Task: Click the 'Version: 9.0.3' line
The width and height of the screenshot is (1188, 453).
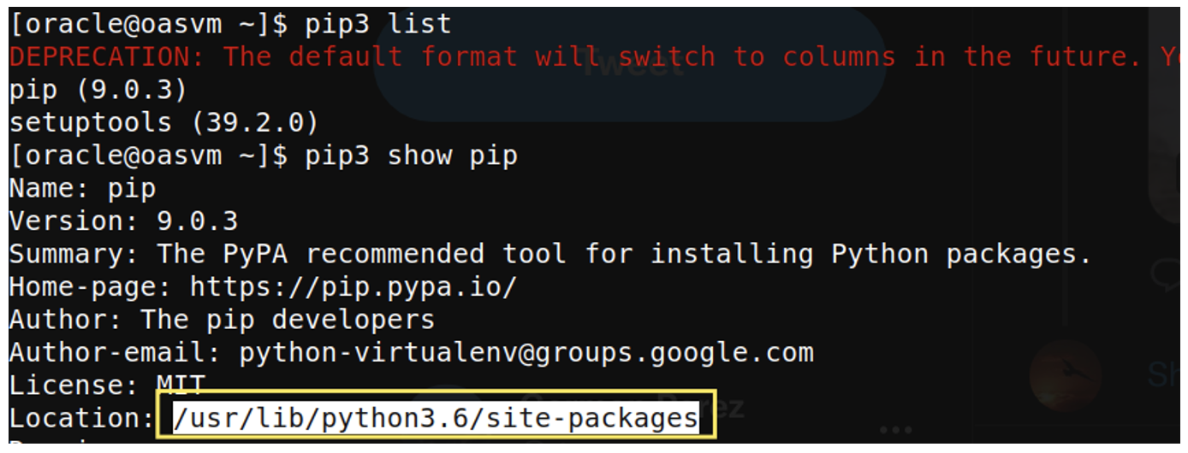Action: [x=123, y=221]
